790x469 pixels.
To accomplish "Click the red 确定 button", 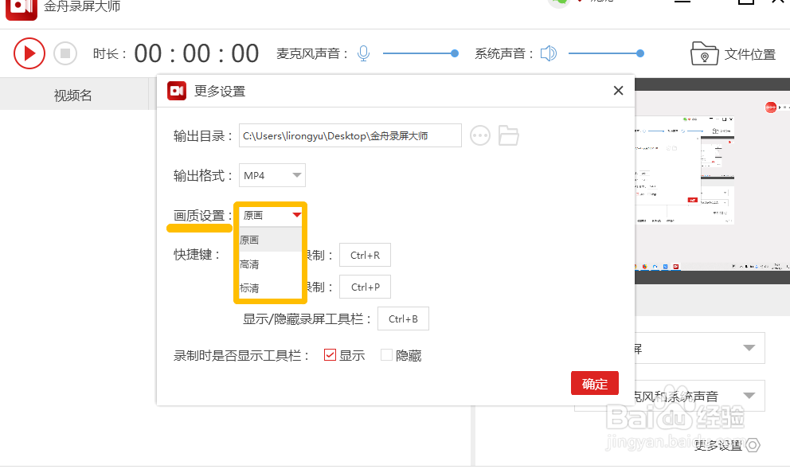I will pos(595,383).
